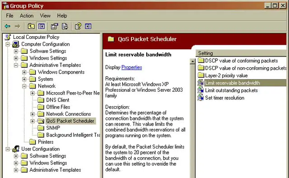
Task: Open the Action menu
Action: [27, 16]
